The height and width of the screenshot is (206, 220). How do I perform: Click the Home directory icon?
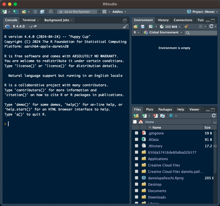(x=141, y=122)
